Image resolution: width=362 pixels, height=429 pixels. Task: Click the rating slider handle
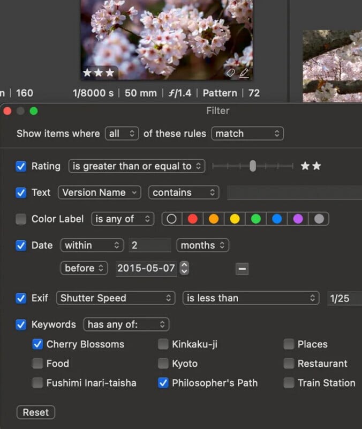tap(253, 166)
